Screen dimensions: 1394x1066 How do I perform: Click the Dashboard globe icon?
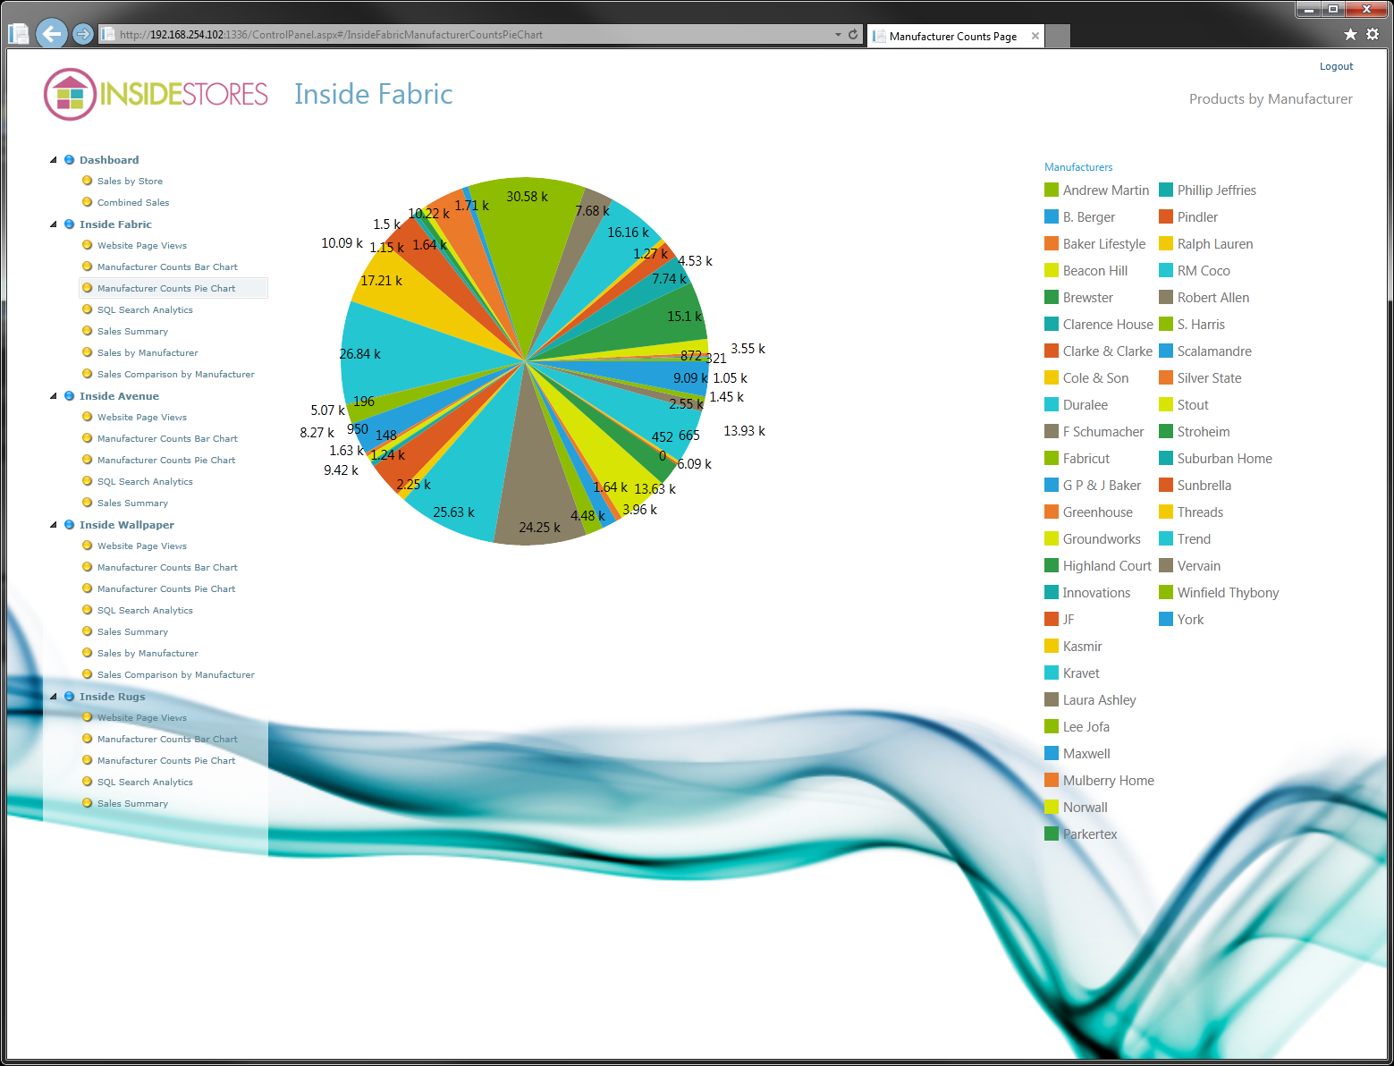click(69, 160)
